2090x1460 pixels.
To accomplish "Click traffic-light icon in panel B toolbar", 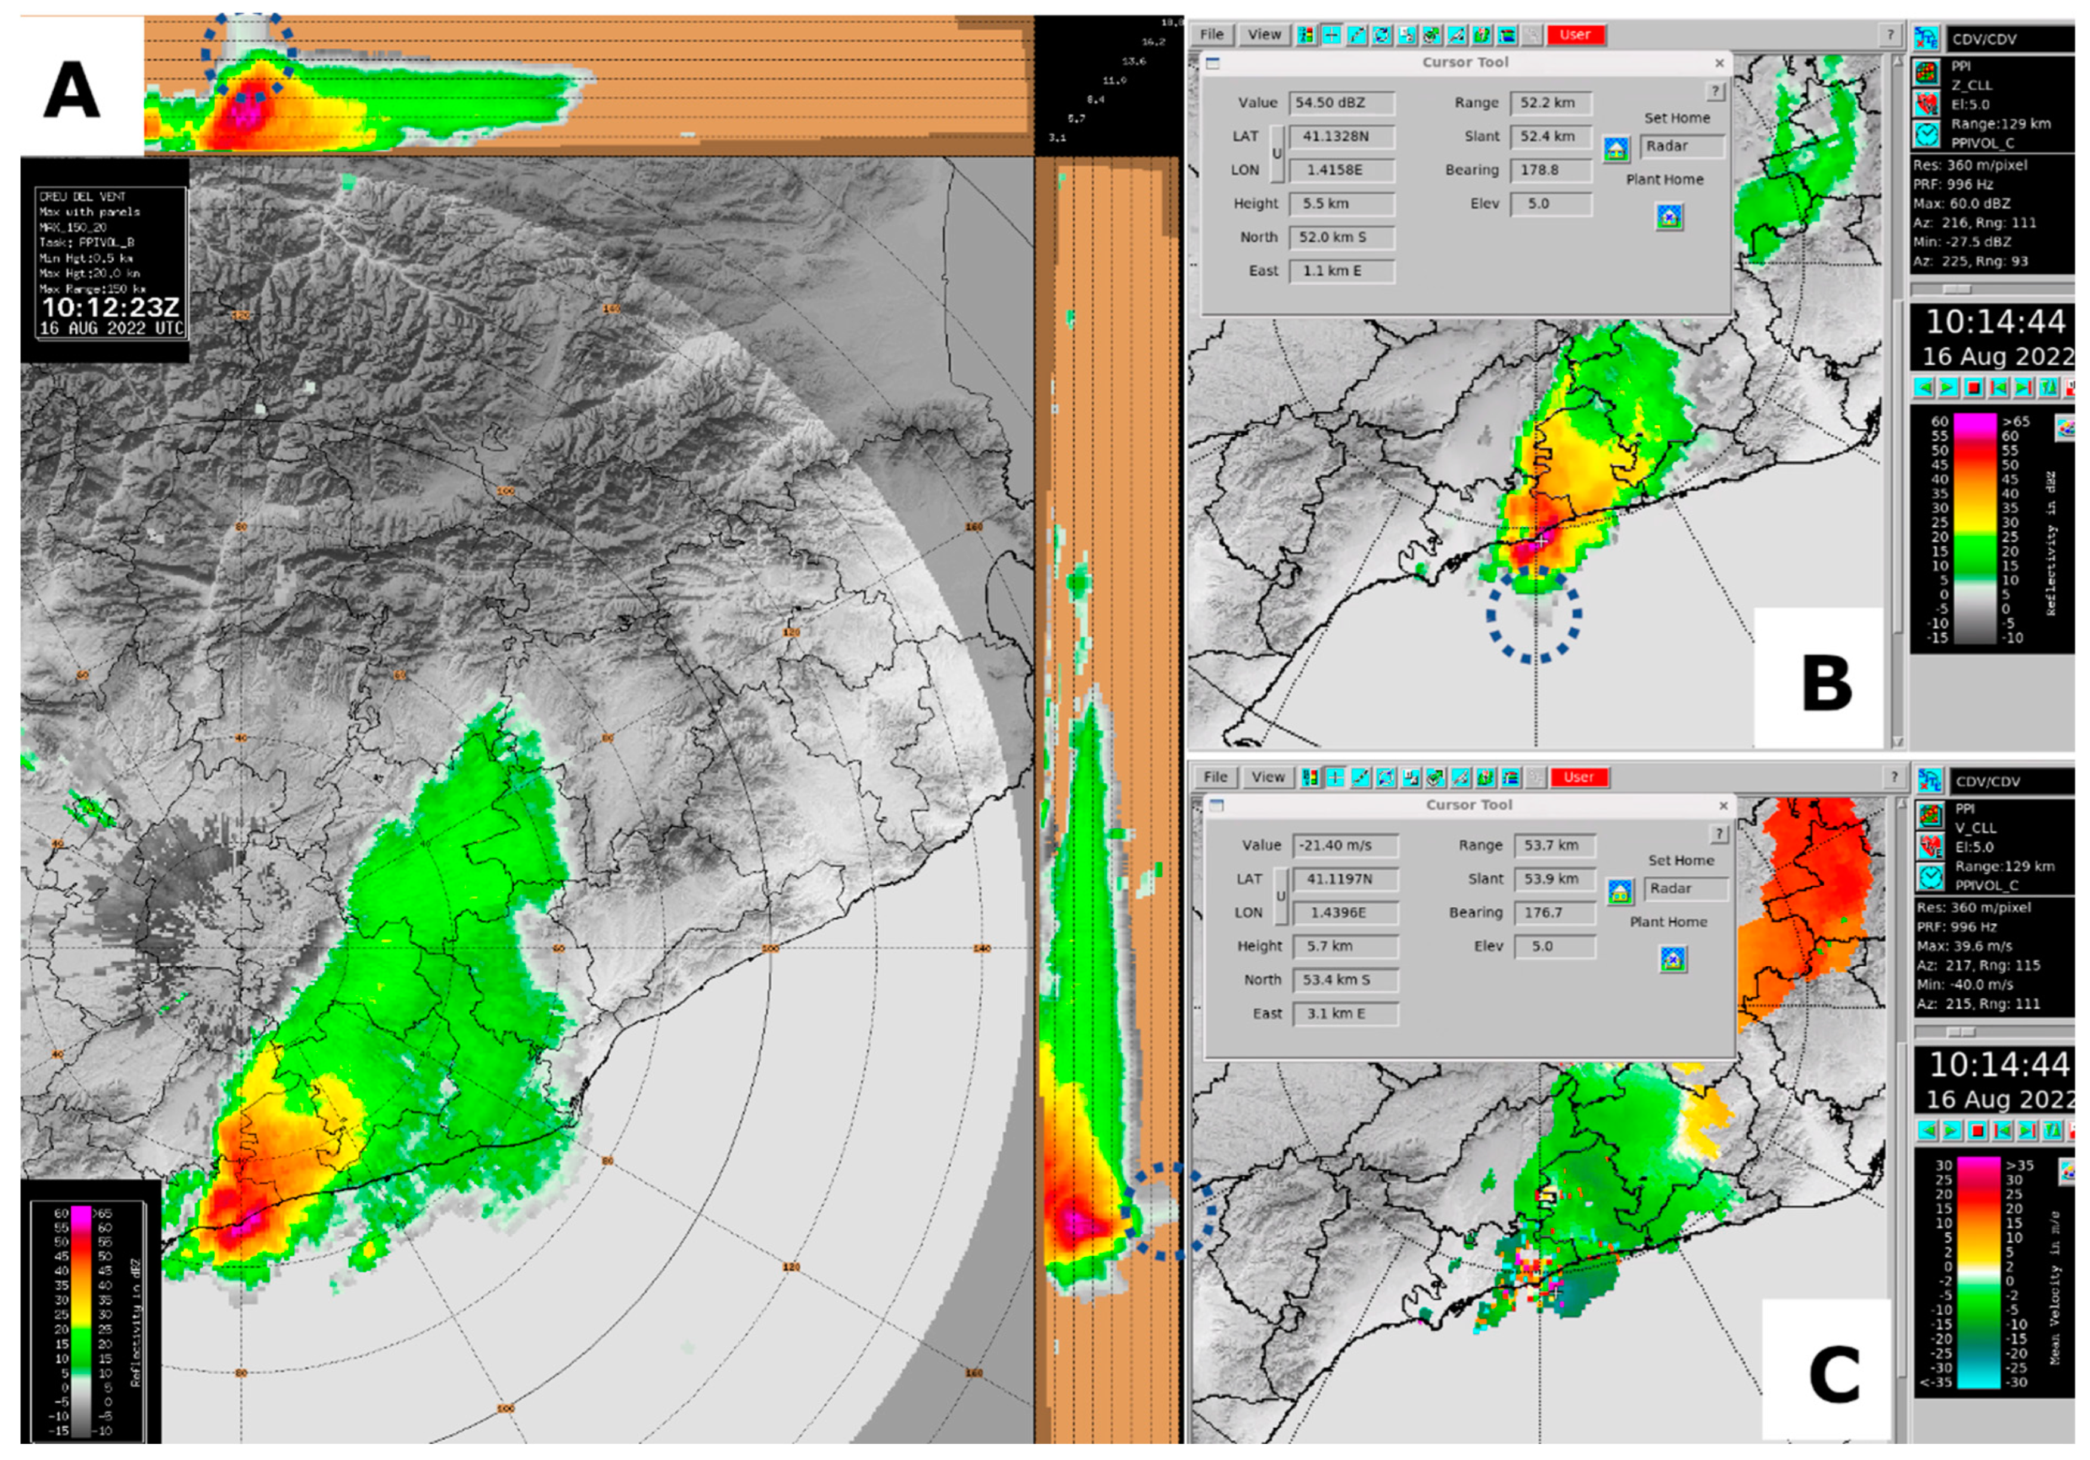I will click(x=1306, y=35).
